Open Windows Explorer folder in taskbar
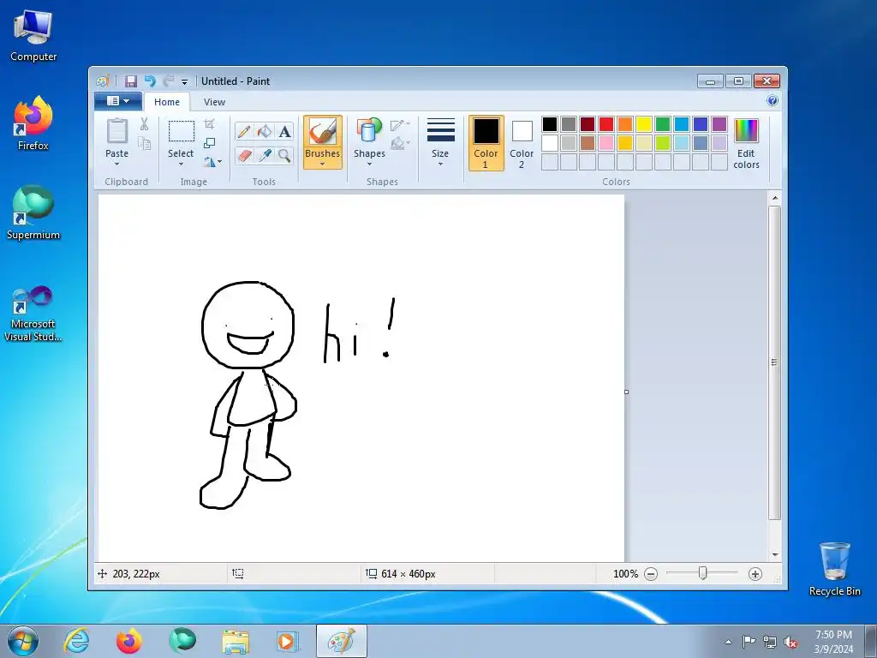Viewport: 877px width, 658px height. (236, 641)
